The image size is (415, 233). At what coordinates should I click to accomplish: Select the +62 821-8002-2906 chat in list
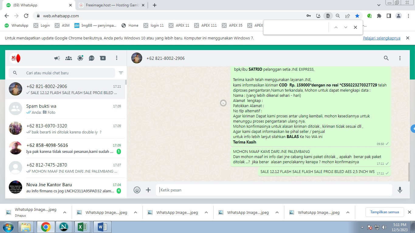pyautogui.click(x=65, y=89)
